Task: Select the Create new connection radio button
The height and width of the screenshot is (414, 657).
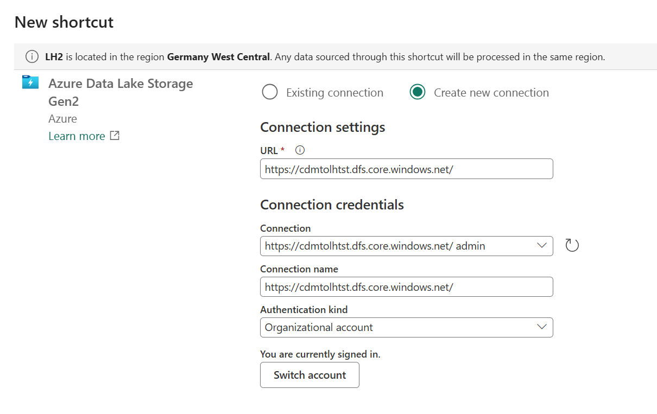Action: tap(418, 92)
